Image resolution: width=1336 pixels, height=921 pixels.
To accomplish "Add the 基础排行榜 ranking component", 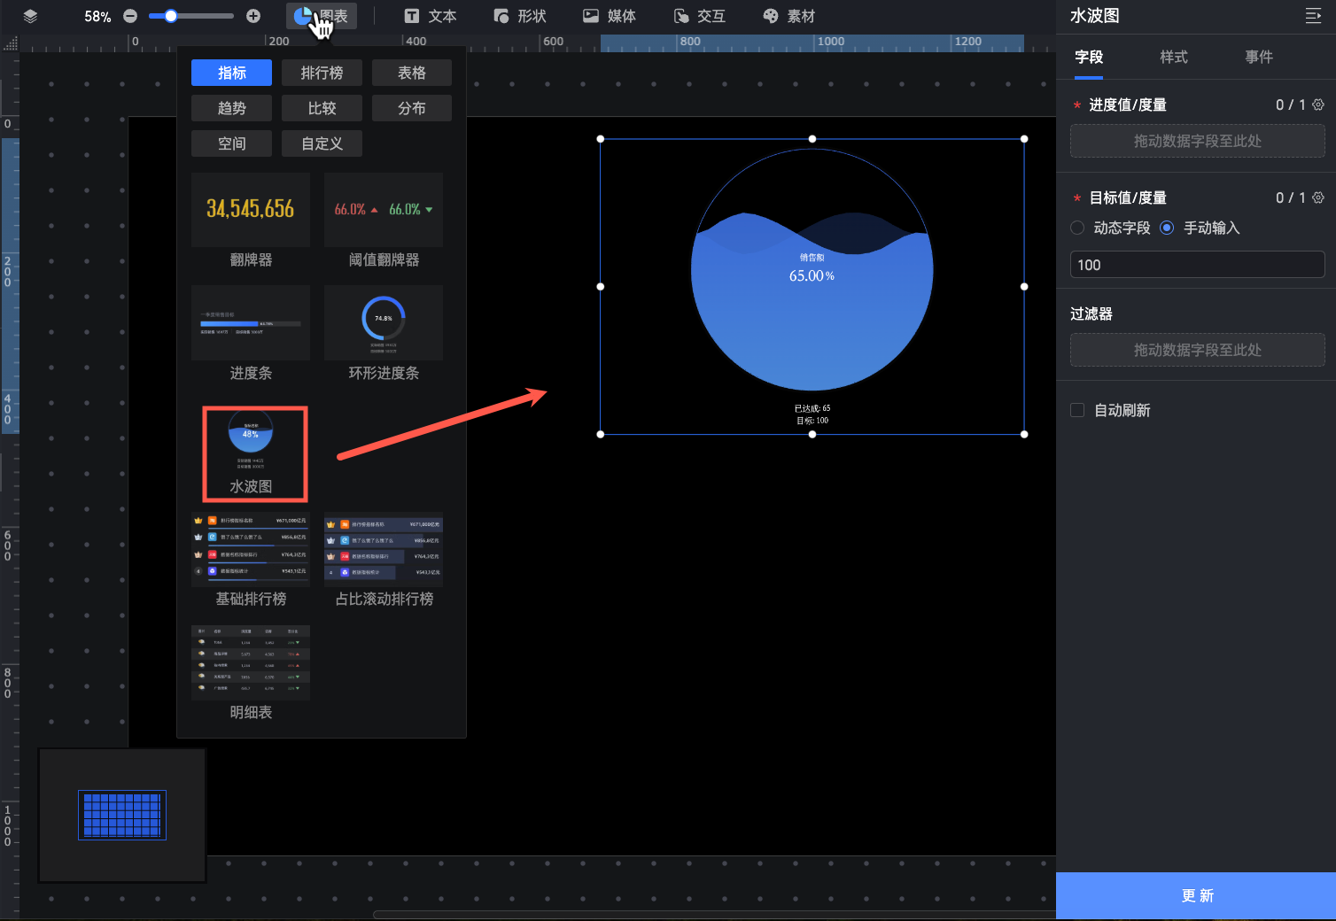I will pyautogui.click(x=251, y=561).
